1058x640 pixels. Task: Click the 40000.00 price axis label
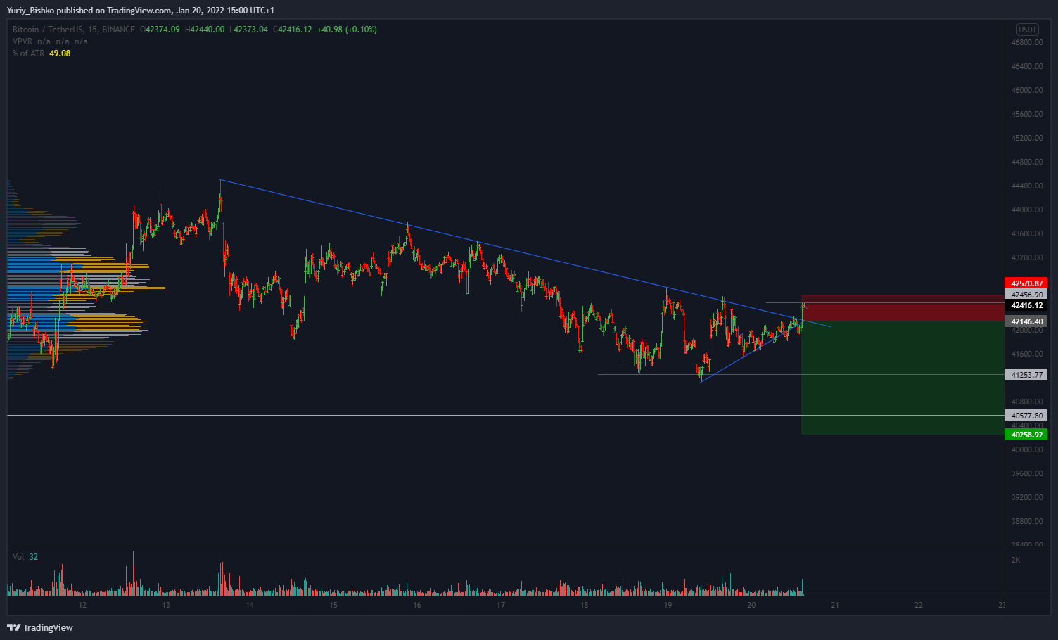pyautogui.click(x=1027, y=449)
